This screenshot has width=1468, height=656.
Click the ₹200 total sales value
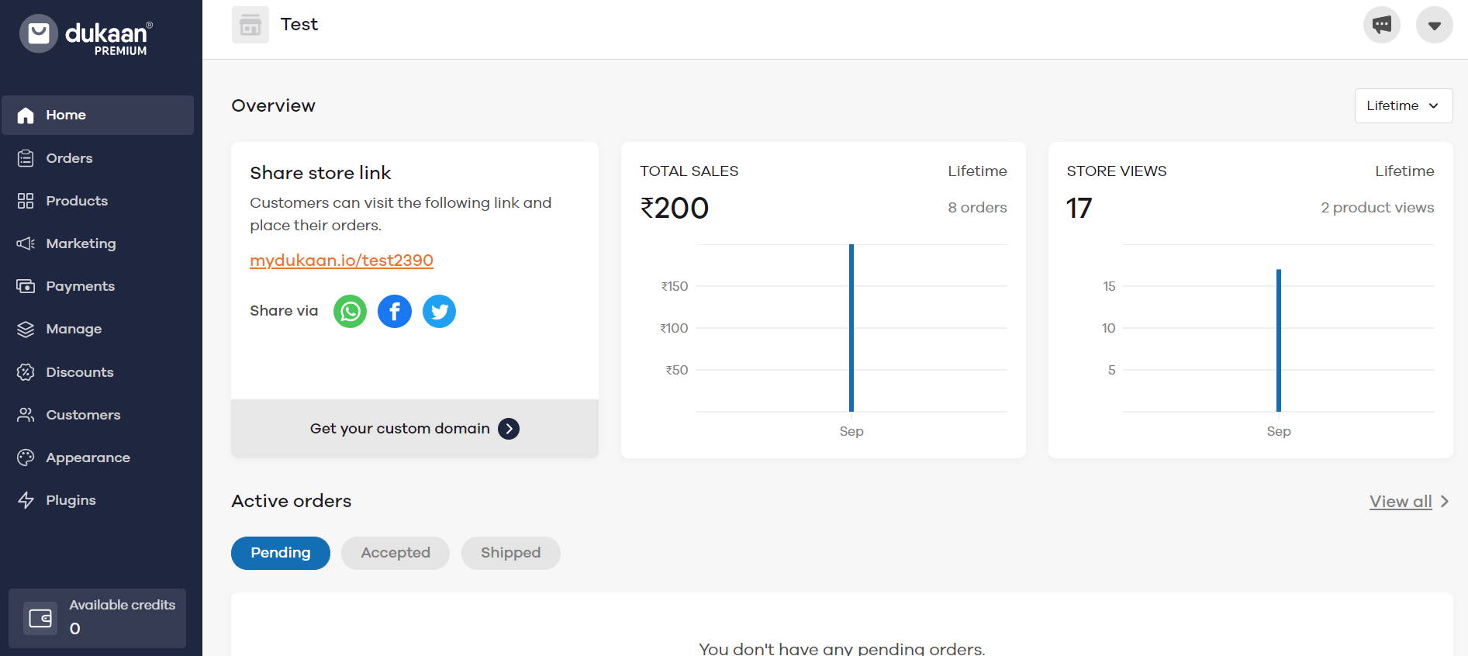point(674,208)
